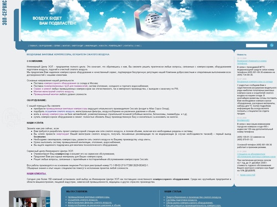
Task: Open the ЭНЕРГОАУДИТ menu item
Action: click(78, 46)
